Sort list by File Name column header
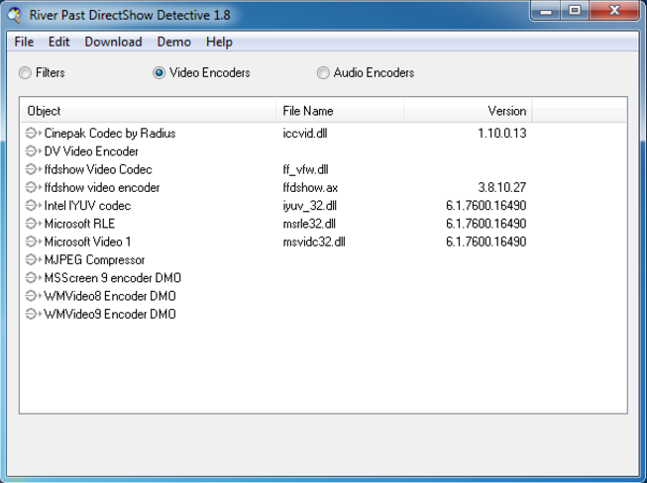Image resolution: width=647 pixels, height=483 pixels. [x=340, y=111]
